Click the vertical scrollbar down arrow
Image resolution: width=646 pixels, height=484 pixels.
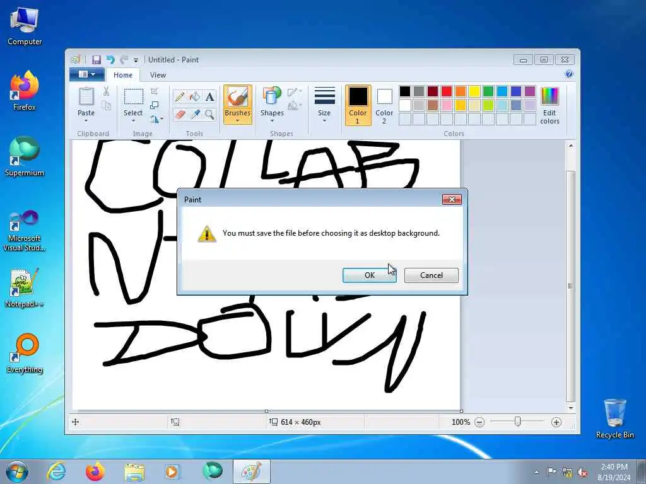pyautogui.click(x=570, y=408)
